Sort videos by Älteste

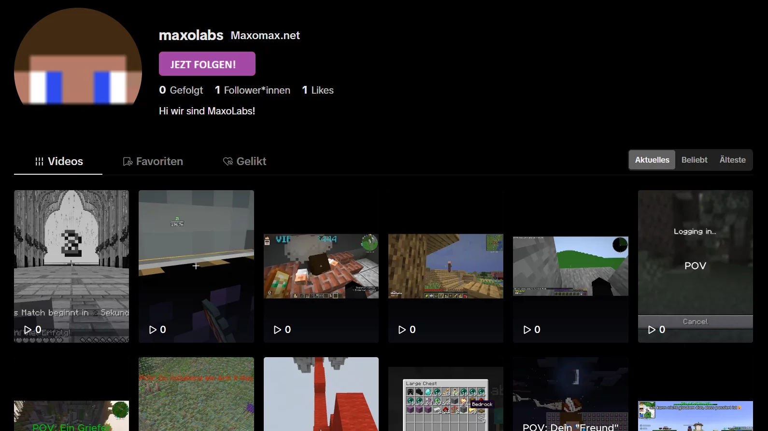732,160
